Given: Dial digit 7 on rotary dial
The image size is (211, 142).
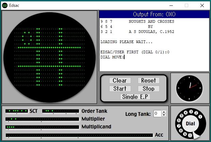Looking at the screenshot, I should tap(179, 126).
